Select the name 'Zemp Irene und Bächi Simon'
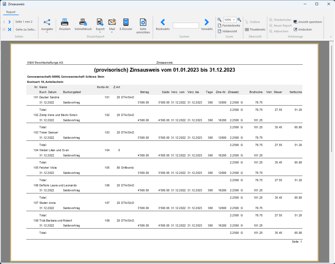335x264 pixels. pyautogui.click(x=58, y=115)
